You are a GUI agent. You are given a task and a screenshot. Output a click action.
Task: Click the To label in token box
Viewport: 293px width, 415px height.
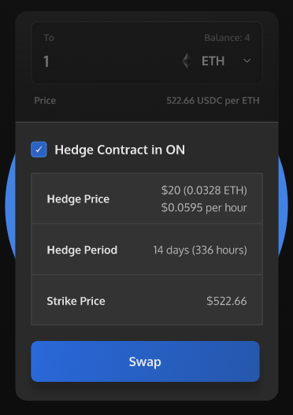click(49, 38)
